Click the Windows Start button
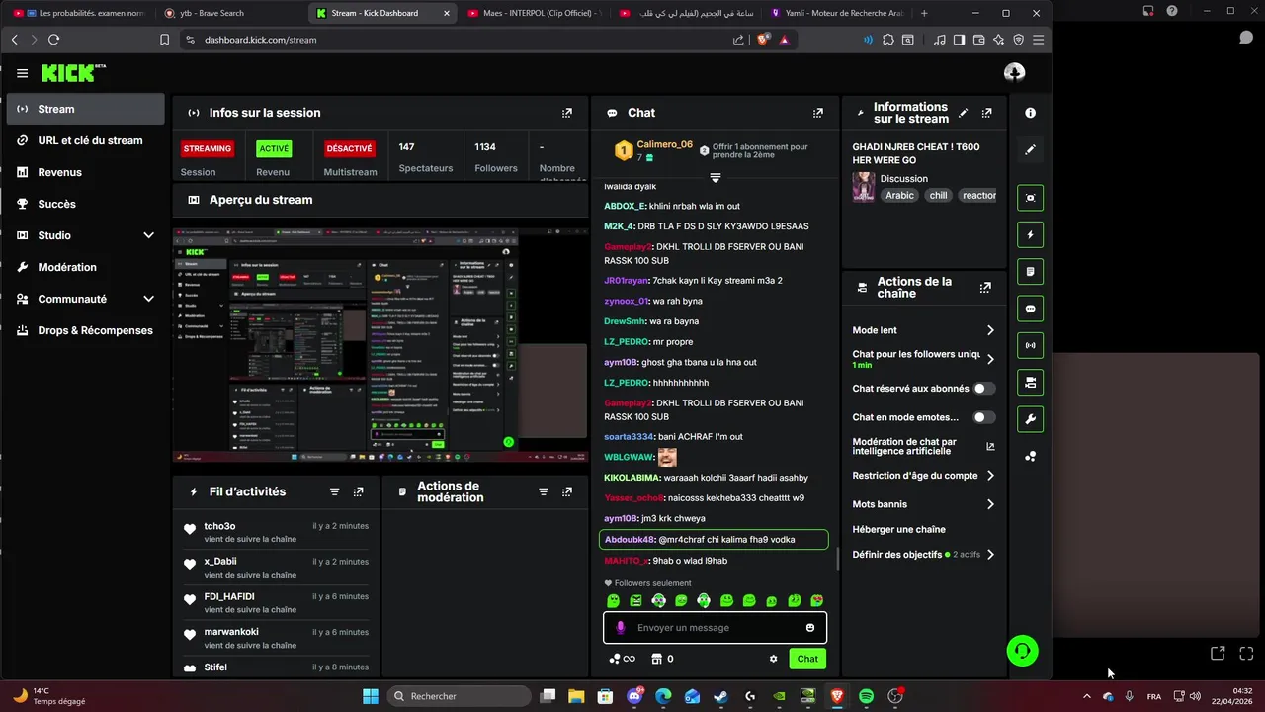Viewport: 1265px width, 712px height. coord(370,696)
